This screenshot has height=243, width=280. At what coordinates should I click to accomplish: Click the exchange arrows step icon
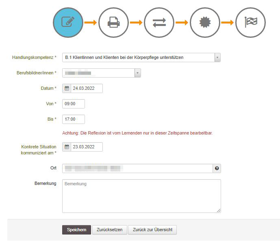(x=159, y=23)
